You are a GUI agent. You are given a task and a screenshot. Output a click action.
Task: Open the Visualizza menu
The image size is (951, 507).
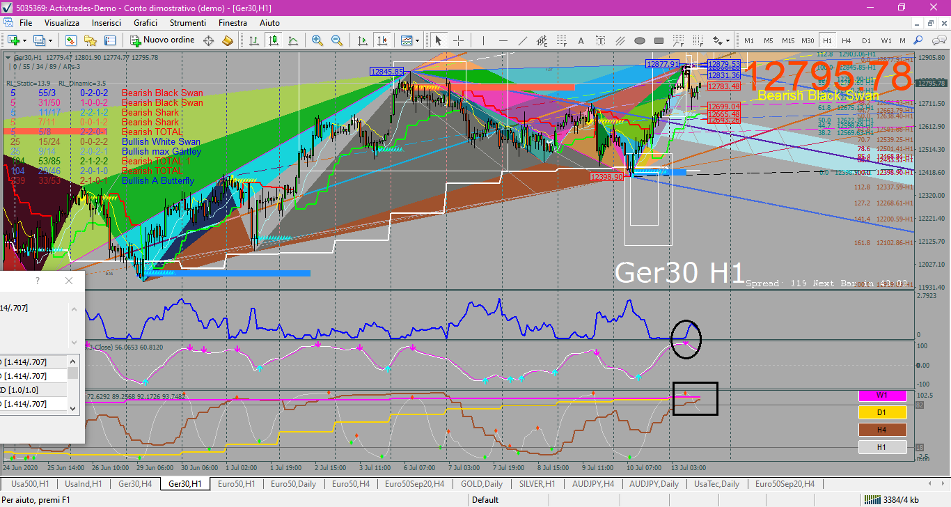coord(62,22)
